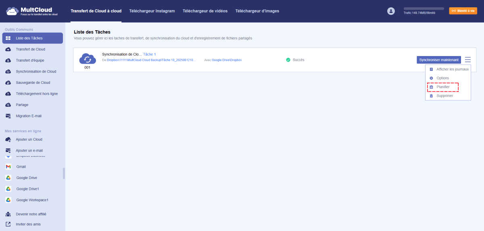Click the Téléchargement hors ligne sidebar icon

point(8,94)
